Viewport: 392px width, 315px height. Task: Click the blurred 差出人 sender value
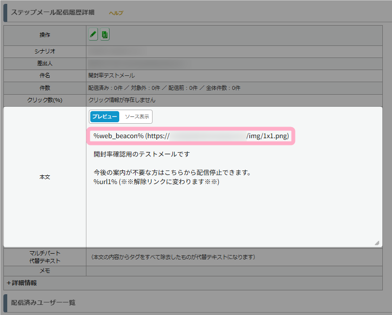[138, 63]
